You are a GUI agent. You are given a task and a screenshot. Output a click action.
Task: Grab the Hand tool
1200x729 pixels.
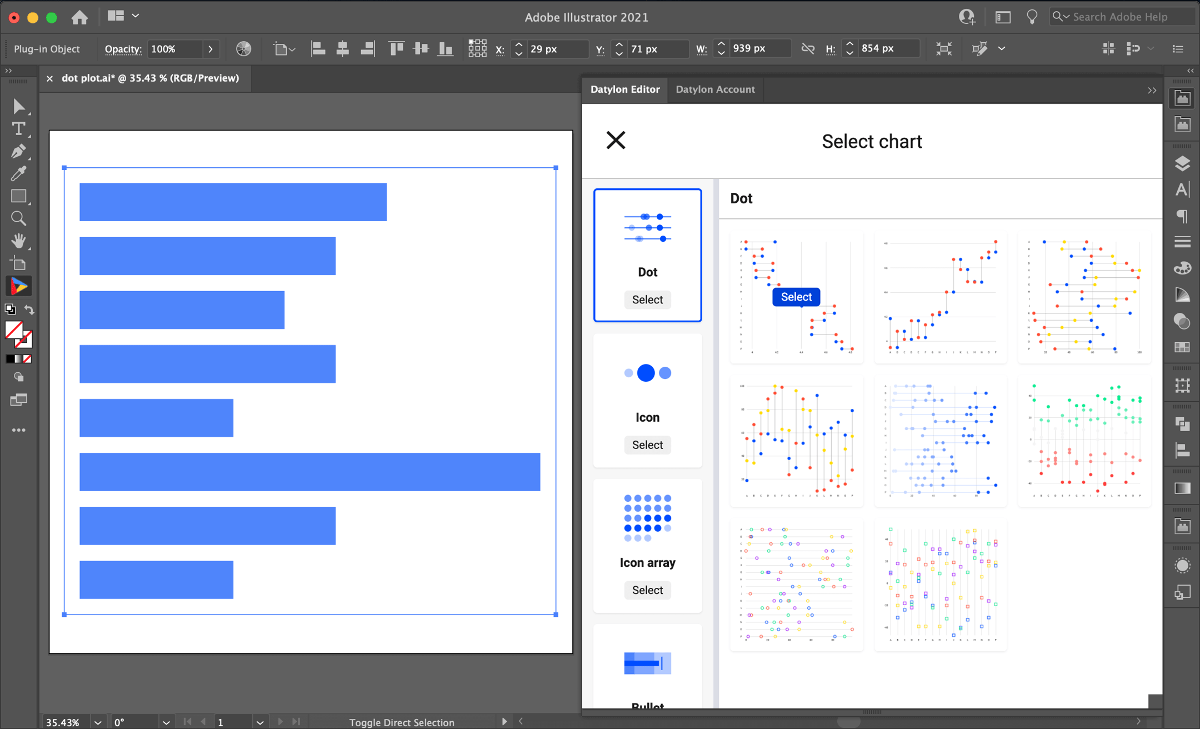(x=18, y=240)
